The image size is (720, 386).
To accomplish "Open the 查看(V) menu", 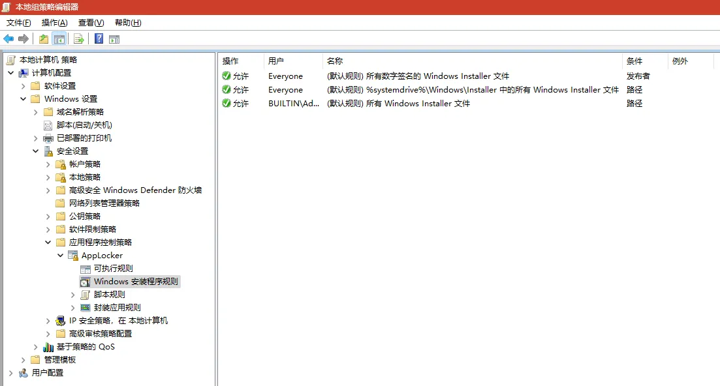I will tap(91, 22).
